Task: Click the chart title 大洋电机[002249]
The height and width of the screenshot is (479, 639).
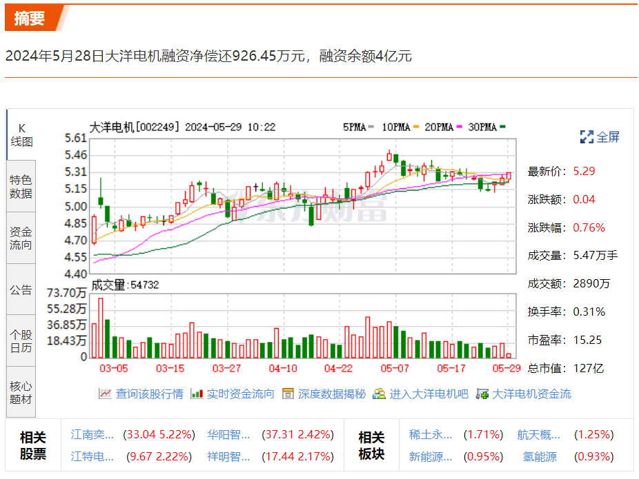Action: (x=135, y=128)
